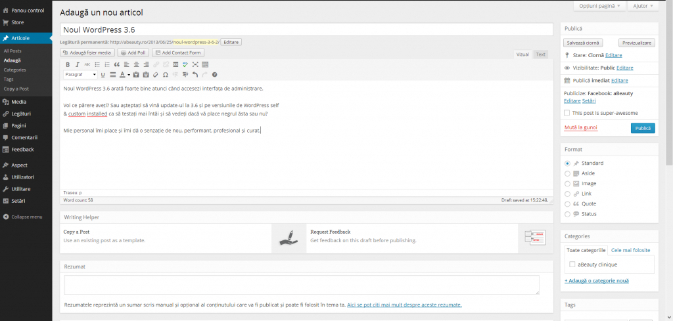Insert a blockquote
This screenshot has width=673, height=321.
pyautogui.click(x=117, y=65)
